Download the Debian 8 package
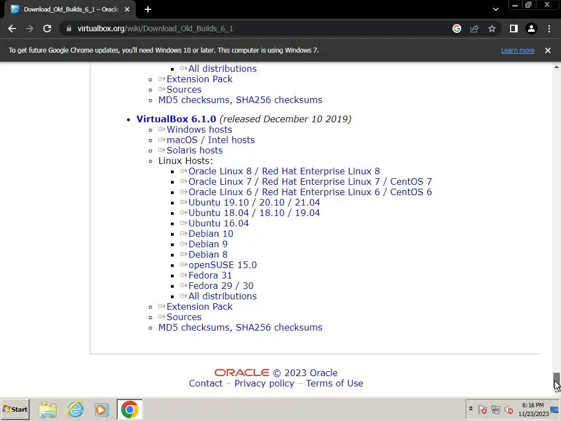 click(208, 254)
